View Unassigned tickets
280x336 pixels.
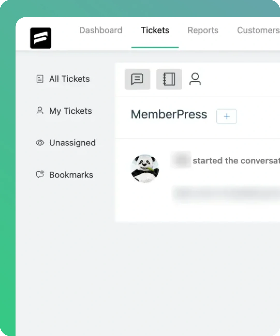72,143
